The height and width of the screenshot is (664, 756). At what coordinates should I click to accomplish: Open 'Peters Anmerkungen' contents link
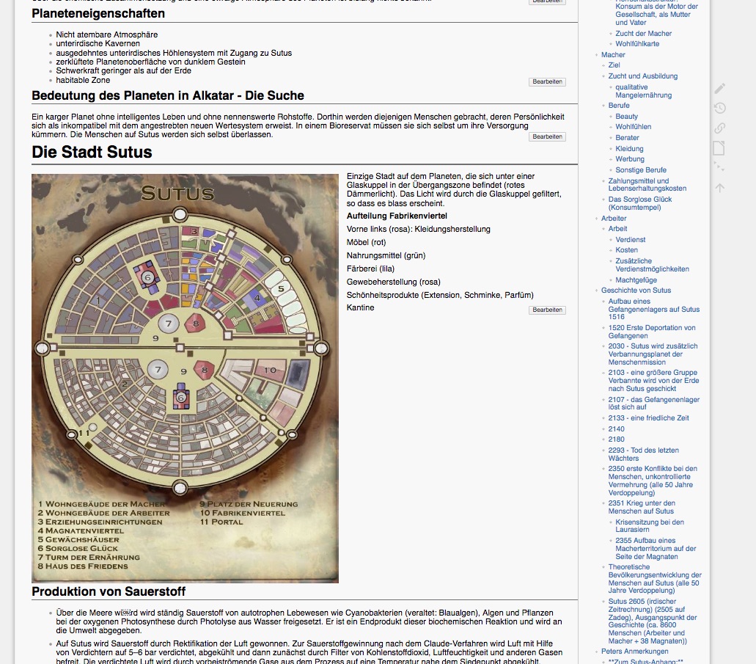click(x=634, y=651)
